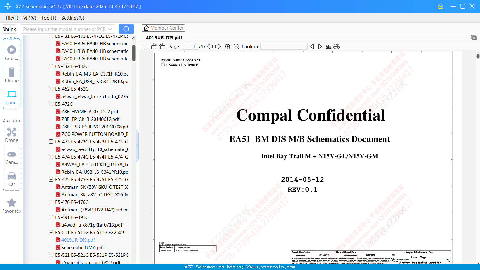Viewport: 480px width, 270px height.
Task: Zoom in on the PDF
Action: [x=228, y=47]
